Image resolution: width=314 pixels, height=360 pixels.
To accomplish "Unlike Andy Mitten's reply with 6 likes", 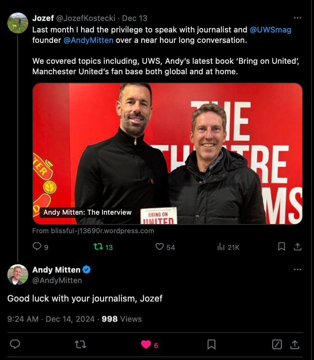I will (146, 345).
